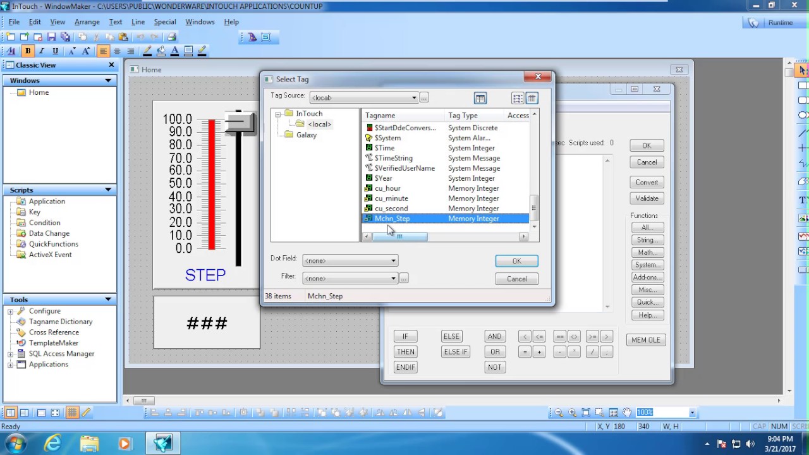Open the fill color bucket swatch
The height and width of the screenshot is (455, 809).
[161, 51]
